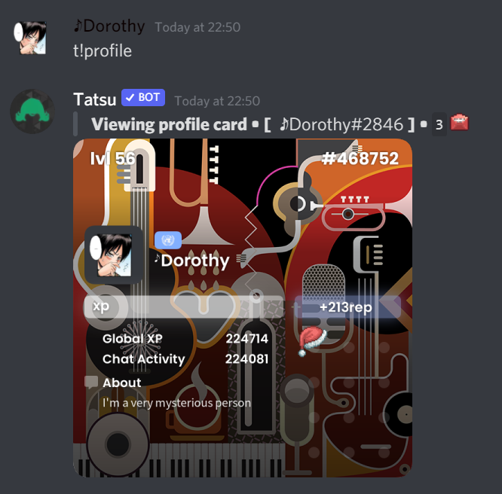Click the red envelope emoji icon

coord(460,123)
